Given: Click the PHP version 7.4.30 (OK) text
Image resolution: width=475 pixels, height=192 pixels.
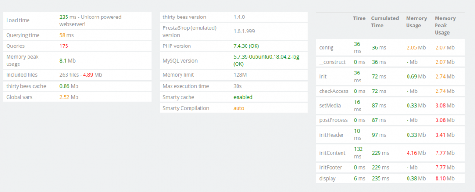Looking at the screenshot, I should point(246,46).
